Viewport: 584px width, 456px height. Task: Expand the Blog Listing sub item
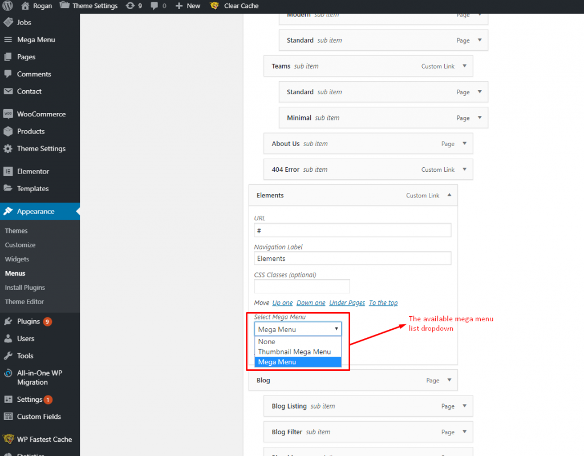click(464, 406)
